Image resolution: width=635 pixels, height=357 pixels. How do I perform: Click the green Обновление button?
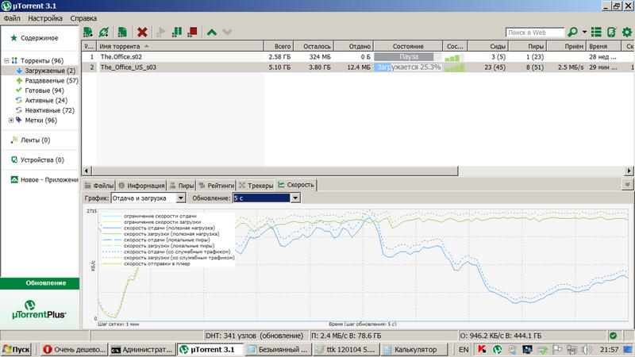tap(40, 283)
